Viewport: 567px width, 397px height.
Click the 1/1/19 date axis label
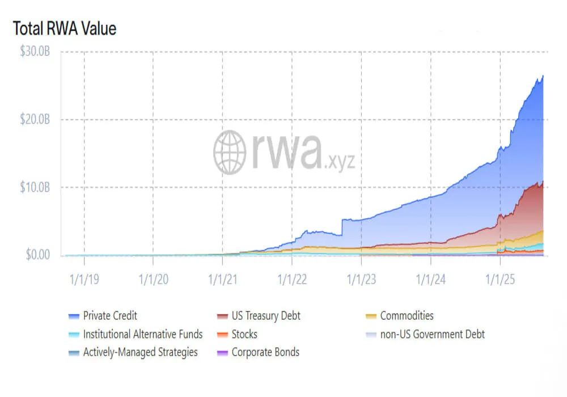pos(84,280)
